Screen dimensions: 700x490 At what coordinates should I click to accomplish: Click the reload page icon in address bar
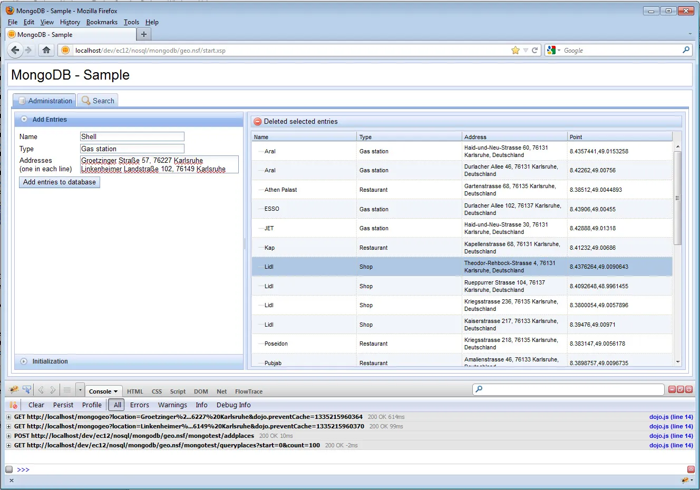534,50
